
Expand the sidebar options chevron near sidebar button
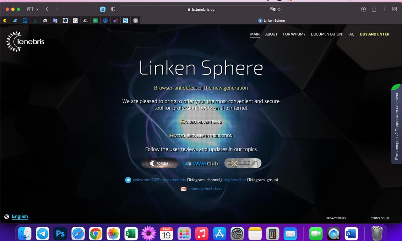tap(37, 9)
